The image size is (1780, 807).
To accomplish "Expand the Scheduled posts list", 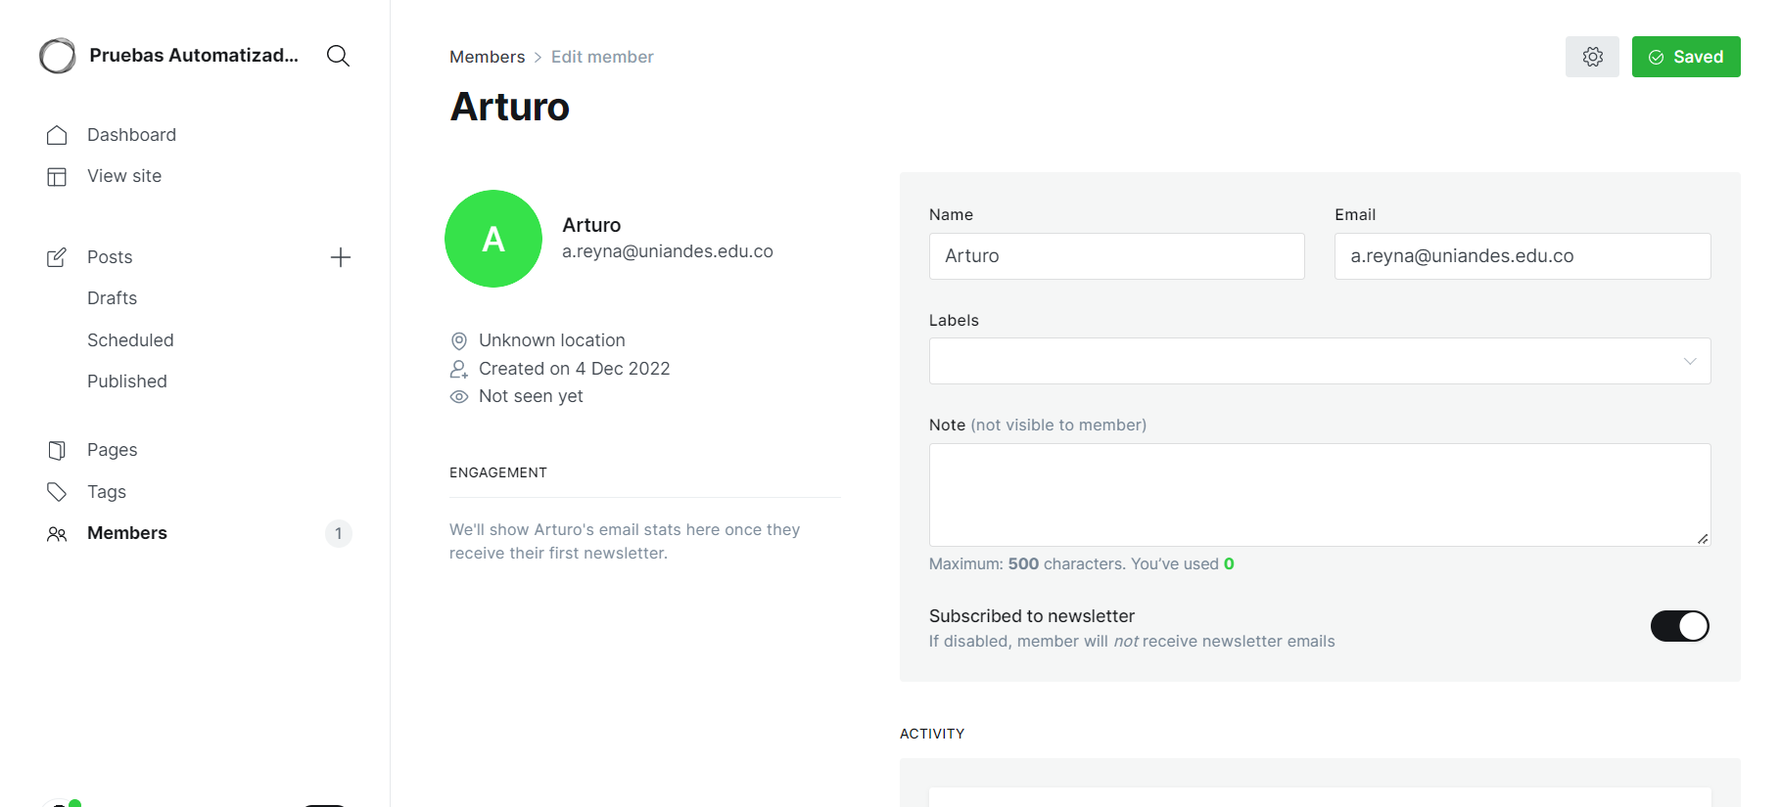I will pos(130,339).
